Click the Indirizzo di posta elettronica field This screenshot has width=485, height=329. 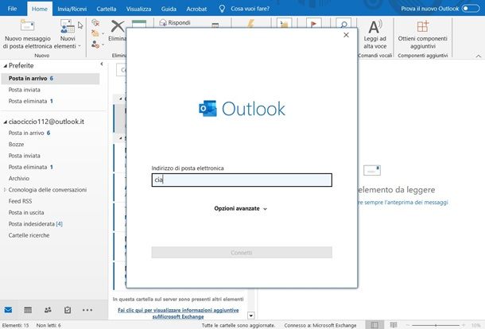point(242,180)
